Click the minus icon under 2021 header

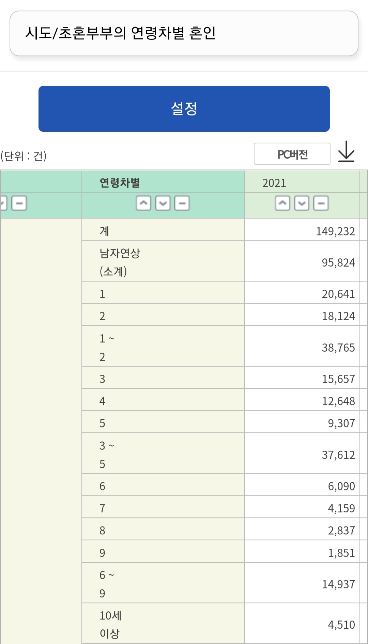321,204
